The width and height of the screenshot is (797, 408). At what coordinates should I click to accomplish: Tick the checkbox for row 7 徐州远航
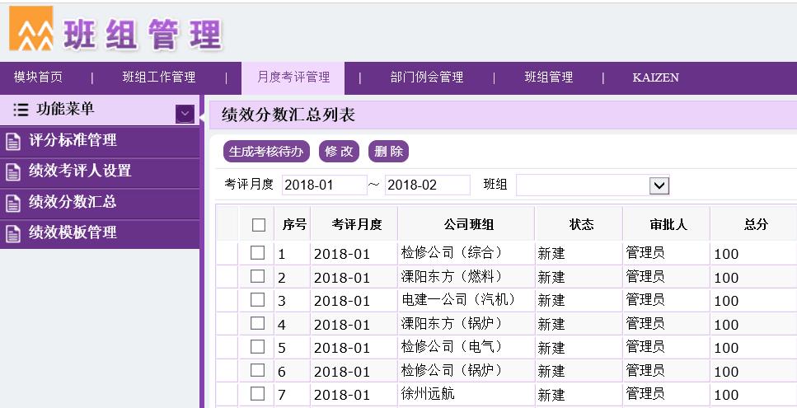click(258, 394)
